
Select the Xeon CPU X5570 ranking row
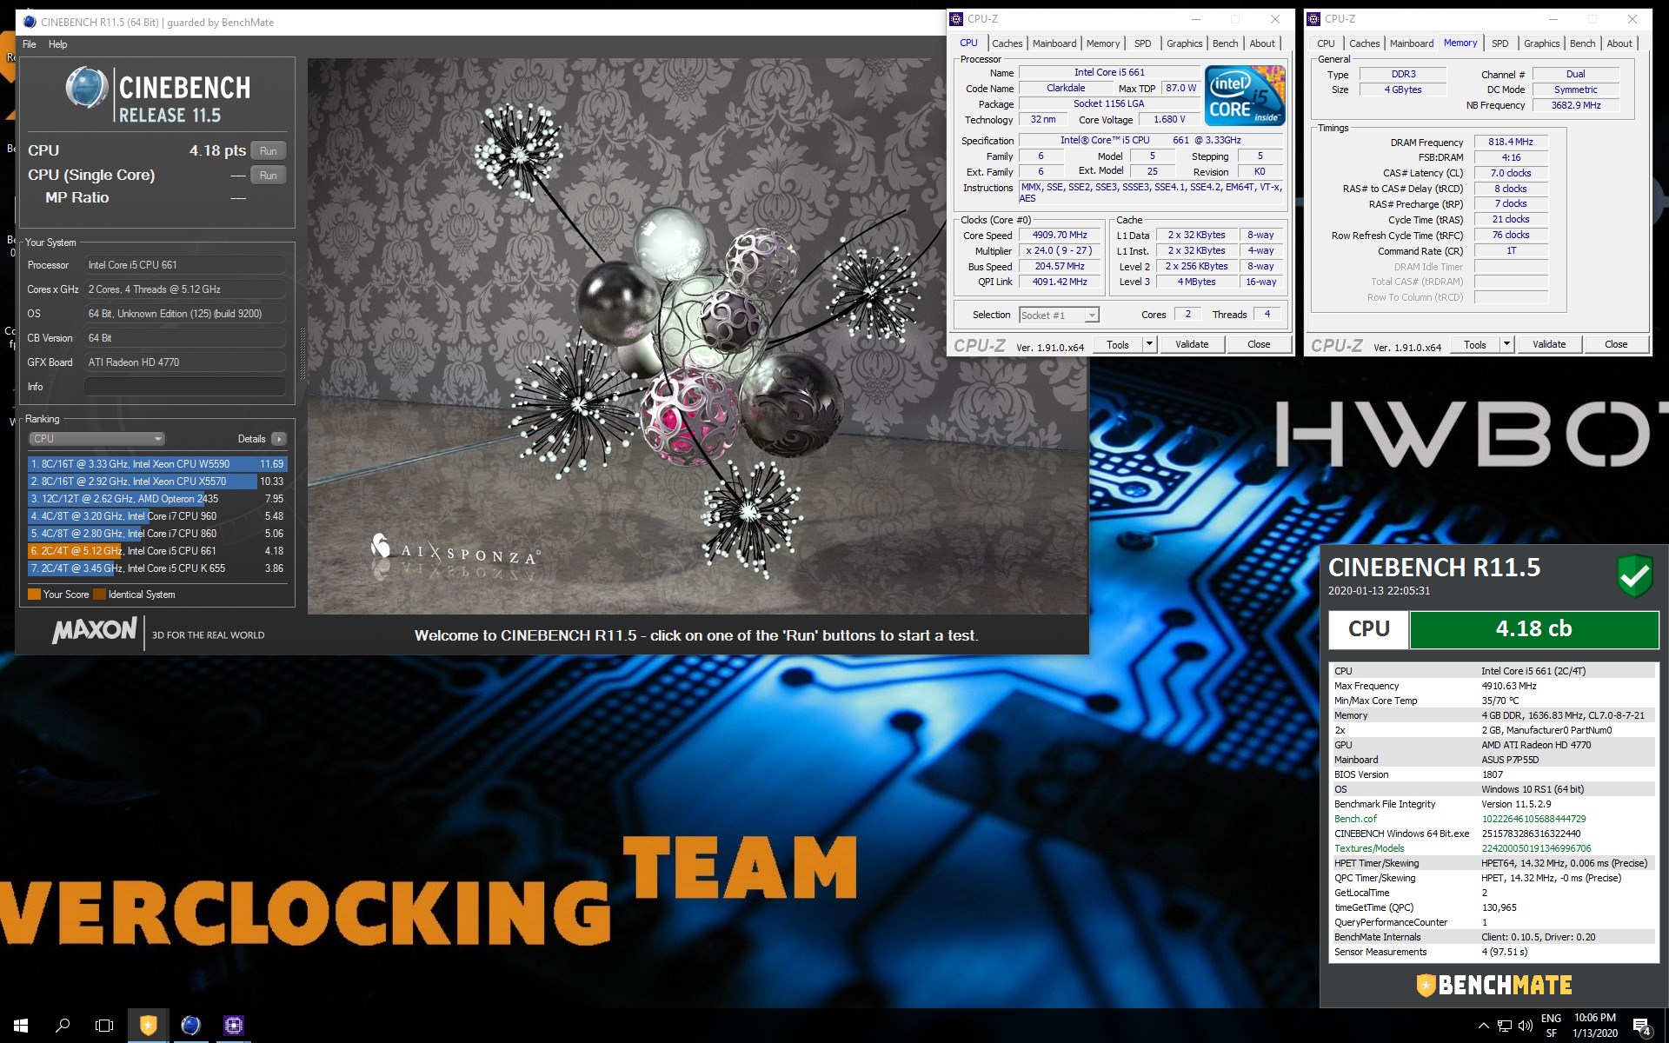click(x=157, y=482)
